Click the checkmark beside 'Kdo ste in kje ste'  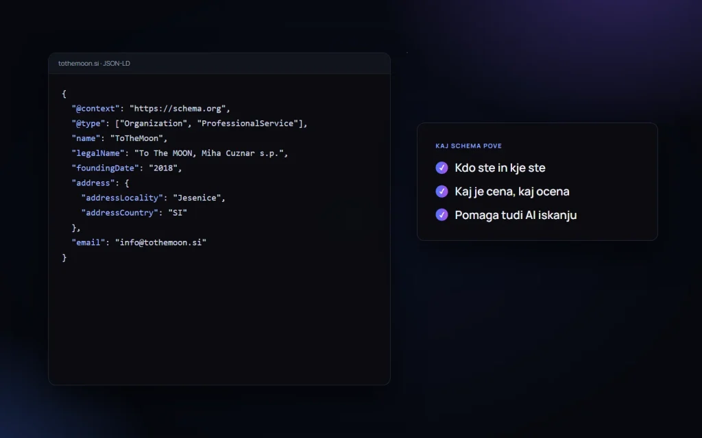tap(441, 168)
